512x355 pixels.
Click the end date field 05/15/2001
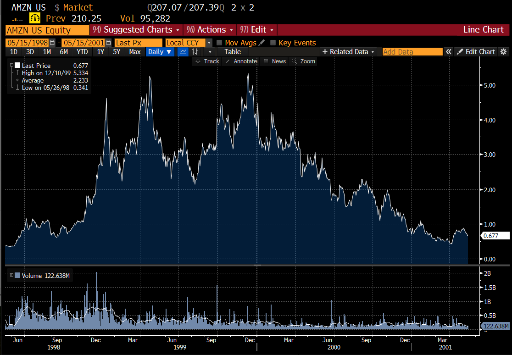tap(83, 43)
